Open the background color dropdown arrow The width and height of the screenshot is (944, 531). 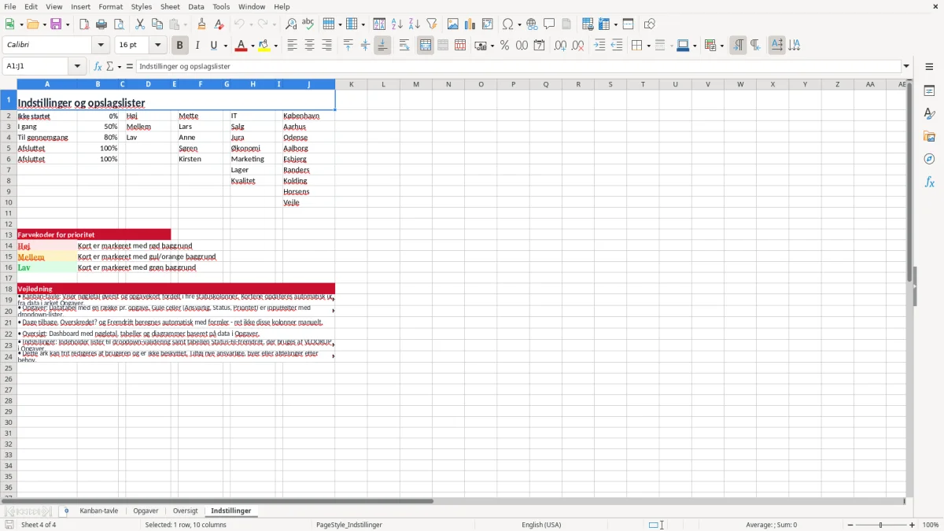[x=276, y=46]
